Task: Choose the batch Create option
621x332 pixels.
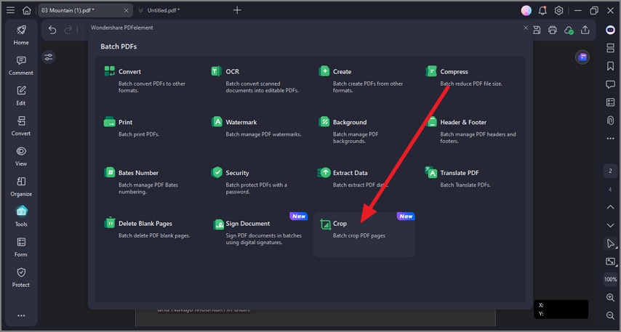Action: point(364,80)
